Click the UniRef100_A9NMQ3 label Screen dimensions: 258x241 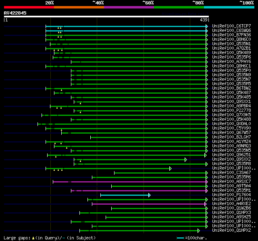coord(231,146)
